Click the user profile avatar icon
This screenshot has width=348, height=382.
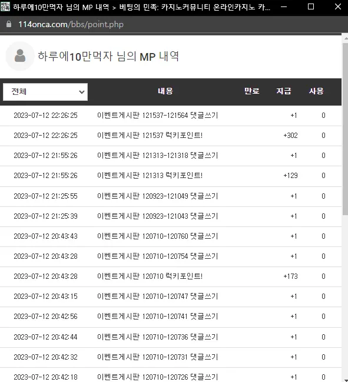point(20,56)
